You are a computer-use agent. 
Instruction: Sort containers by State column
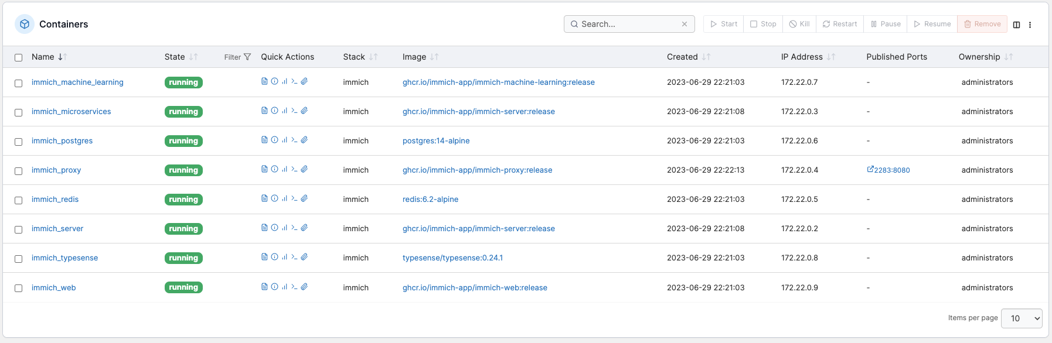click(x=181, y=57)
